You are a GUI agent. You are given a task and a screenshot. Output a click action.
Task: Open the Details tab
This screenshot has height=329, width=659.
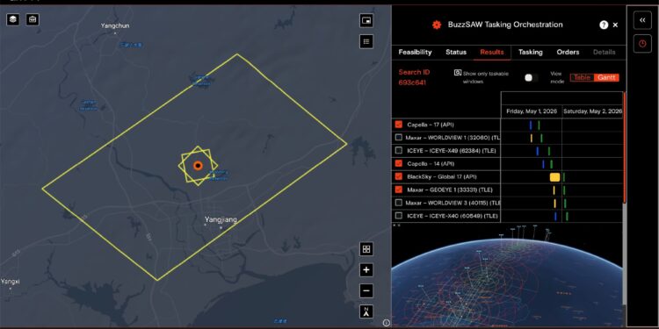pos(605,52)
